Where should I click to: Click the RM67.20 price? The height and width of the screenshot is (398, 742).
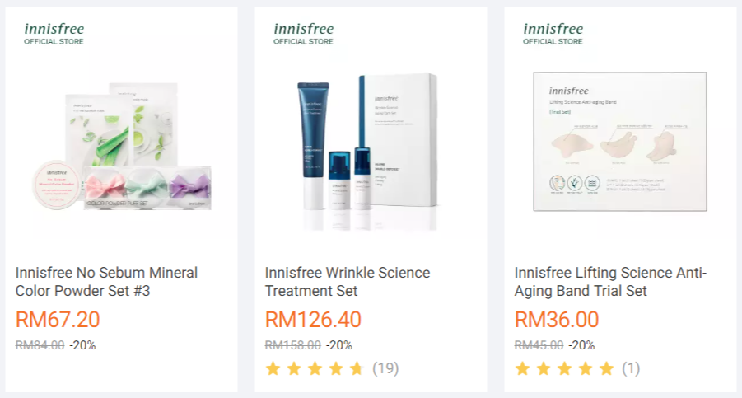(x=58, y=320)
